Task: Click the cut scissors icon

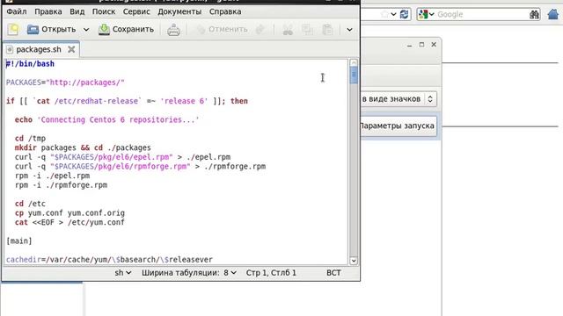Action: [x=288, y=30]
